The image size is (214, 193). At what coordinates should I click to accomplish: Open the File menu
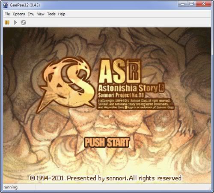point(7,14)
